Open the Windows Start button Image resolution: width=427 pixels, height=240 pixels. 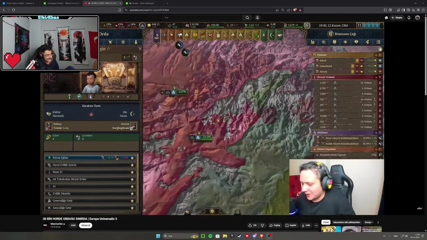(158, 236)
